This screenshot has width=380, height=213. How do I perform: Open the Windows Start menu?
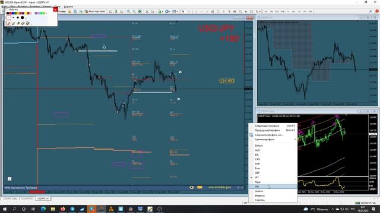tap(5, 209)
